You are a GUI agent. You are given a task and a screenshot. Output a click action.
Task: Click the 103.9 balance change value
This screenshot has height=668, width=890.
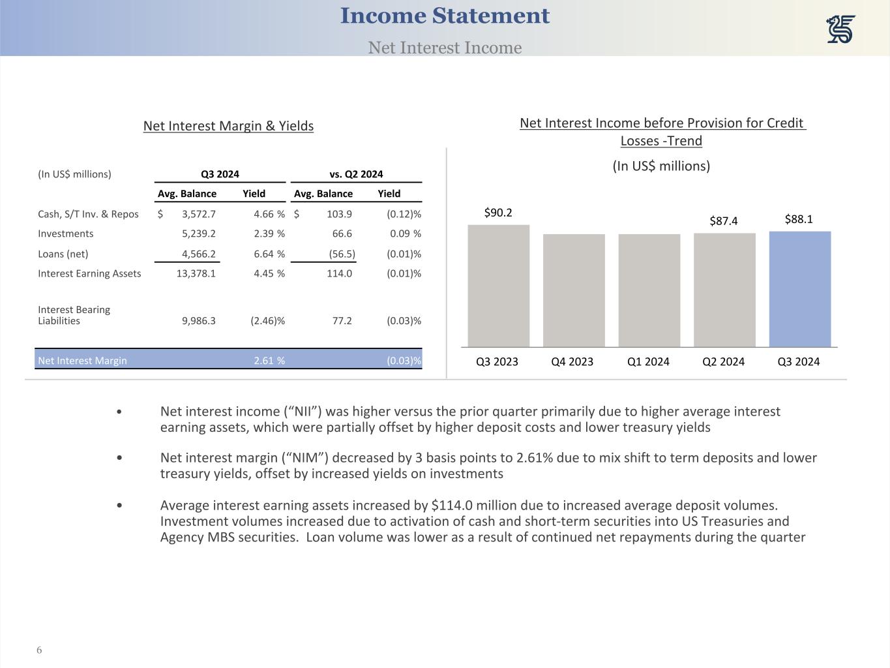pyautogui.click(x=339, y=214)
